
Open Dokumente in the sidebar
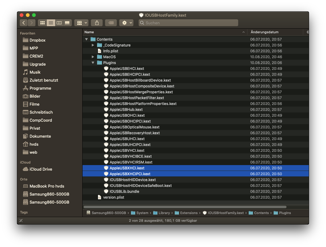[40, 136]
